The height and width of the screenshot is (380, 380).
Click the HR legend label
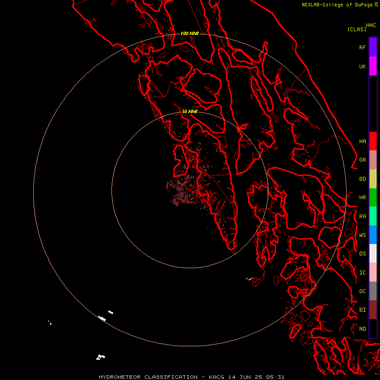(x=362, y=198)
